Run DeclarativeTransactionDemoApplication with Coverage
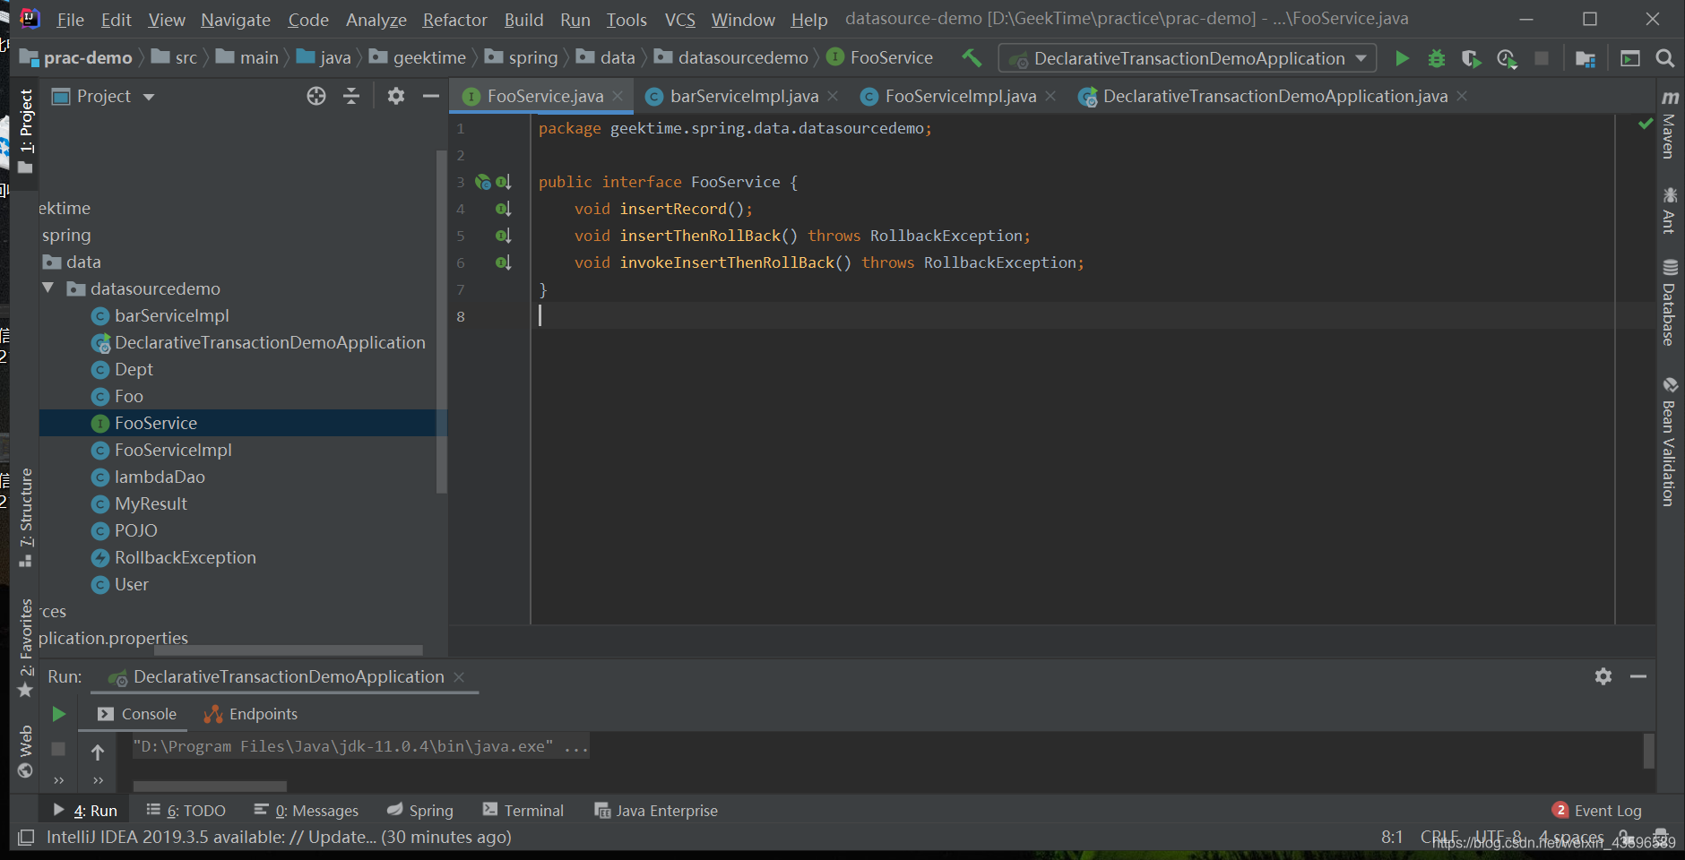 click(x=1471, y=58)
